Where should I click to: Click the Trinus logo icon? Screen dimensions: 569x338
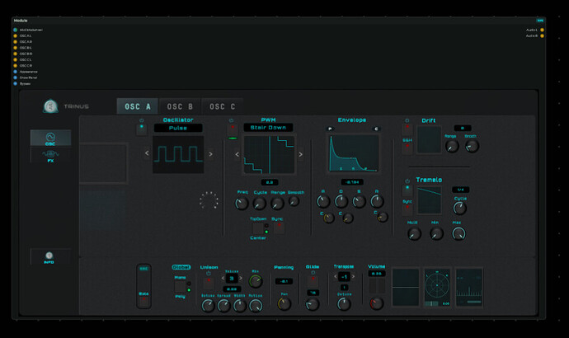tap(50, 106)
